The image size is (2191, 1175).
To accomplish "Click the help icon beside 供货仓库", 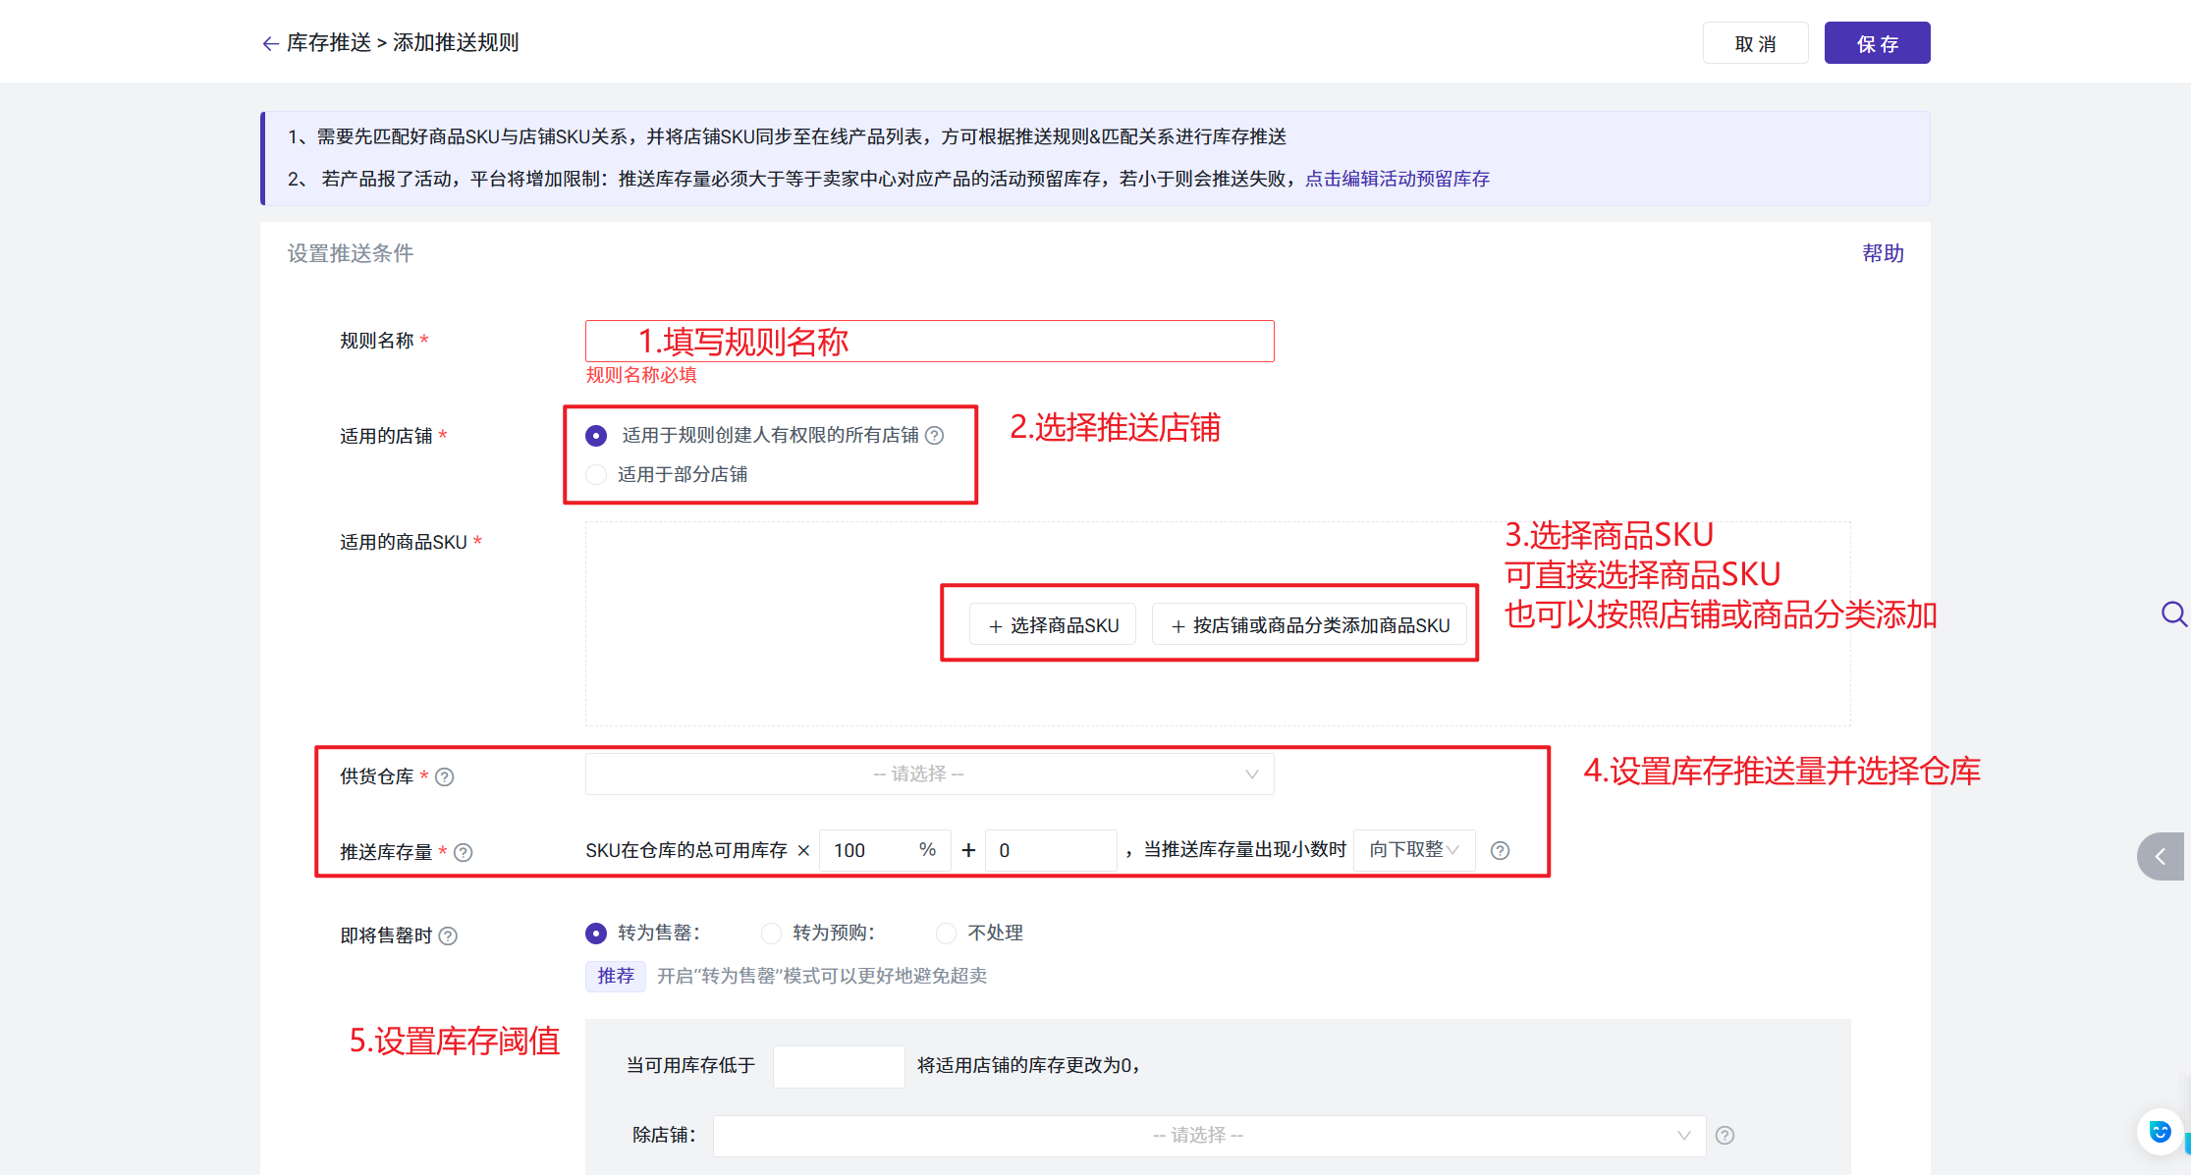I will tap(445, 776).
